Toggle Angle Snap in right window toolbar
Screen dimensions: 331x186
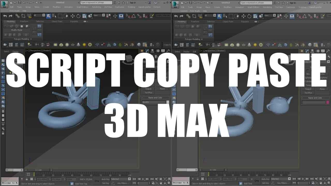[x=305, y=16]
